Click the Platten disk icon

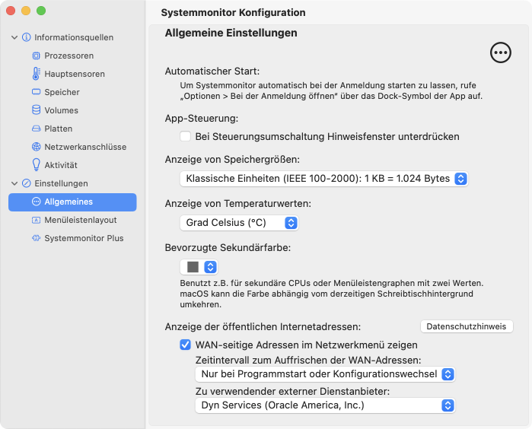pyautogui.click(x=36, y=129)
